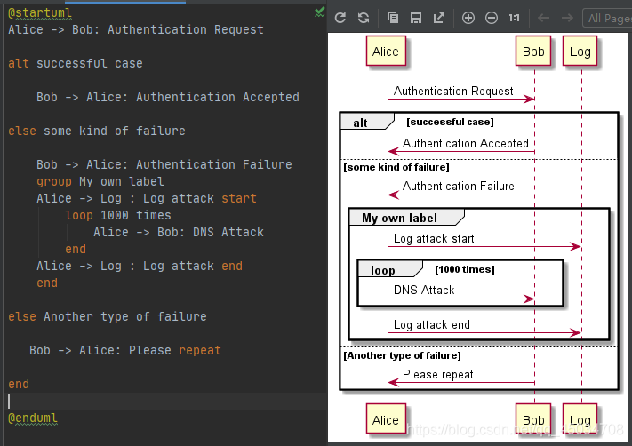Open the All Pages dropdown
The width and height of the screenshot is (632, 446).
click(x=607, y=18)
